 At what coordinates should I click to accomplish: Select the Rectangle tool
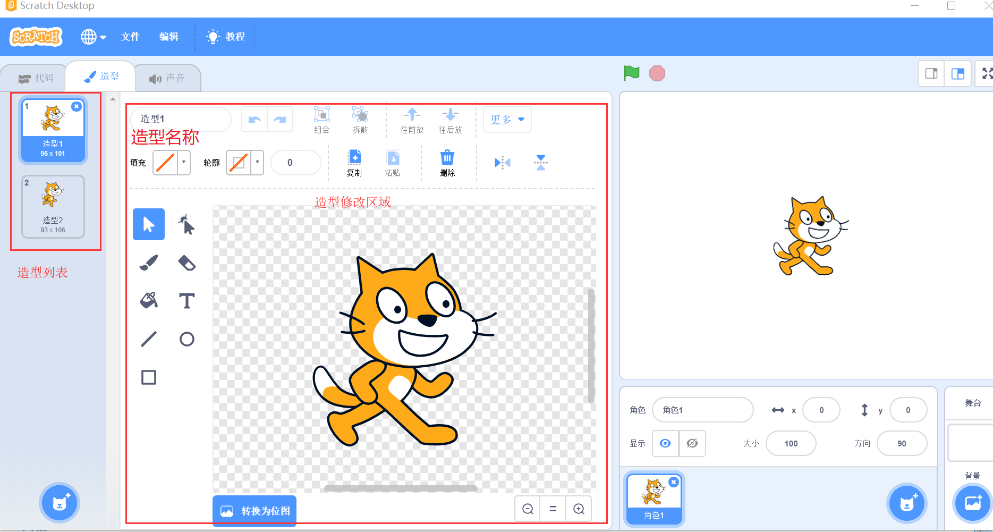[149, 377]
